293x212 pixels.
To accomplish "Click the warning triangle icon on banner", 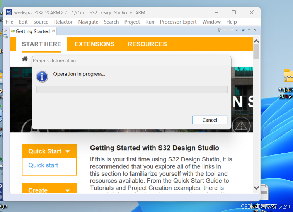I will click(241, 126).
